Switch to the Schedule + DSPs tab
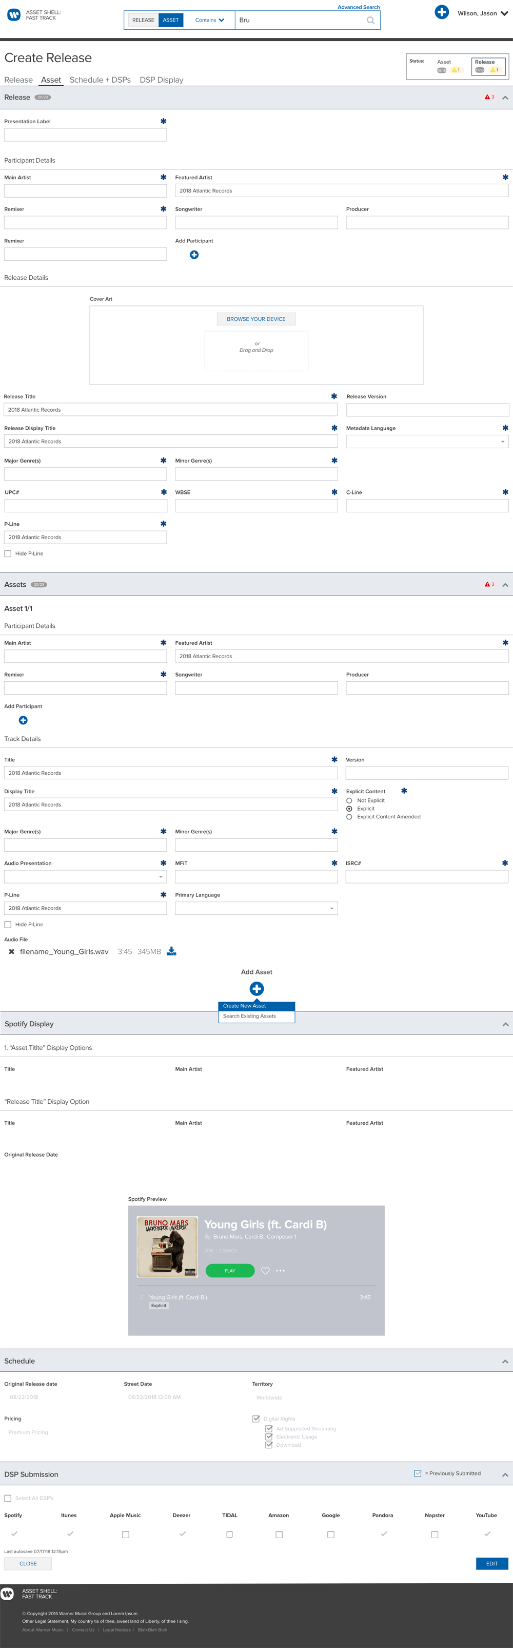The width and height of the screenshot is (513, 1648). pyautogui.click(x=100, y=80)
